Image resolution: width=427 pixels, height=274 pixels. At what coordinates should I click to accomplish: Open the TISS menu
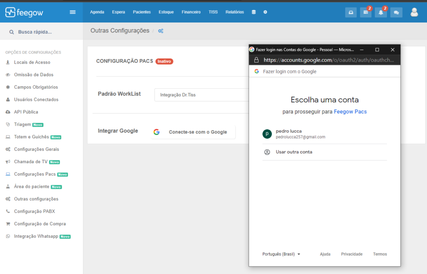tap(213, 12)
